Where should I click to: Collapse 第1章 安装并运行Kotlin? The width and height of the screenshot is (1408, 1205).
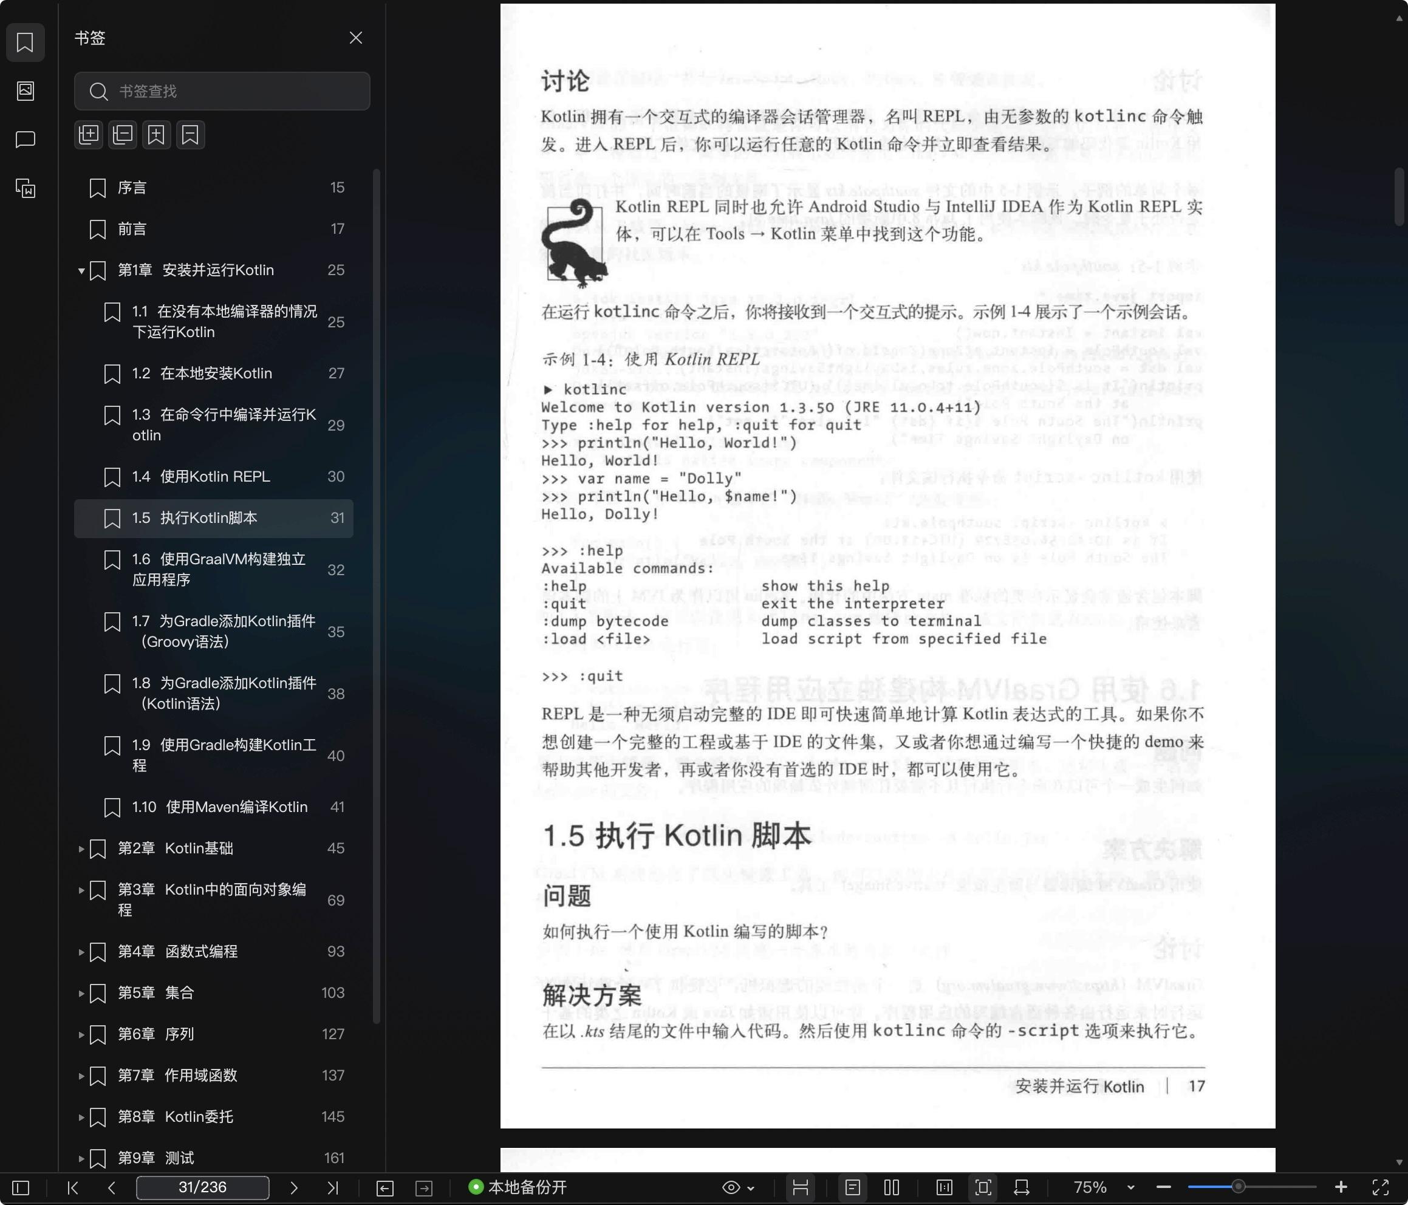tap(81, 270)
